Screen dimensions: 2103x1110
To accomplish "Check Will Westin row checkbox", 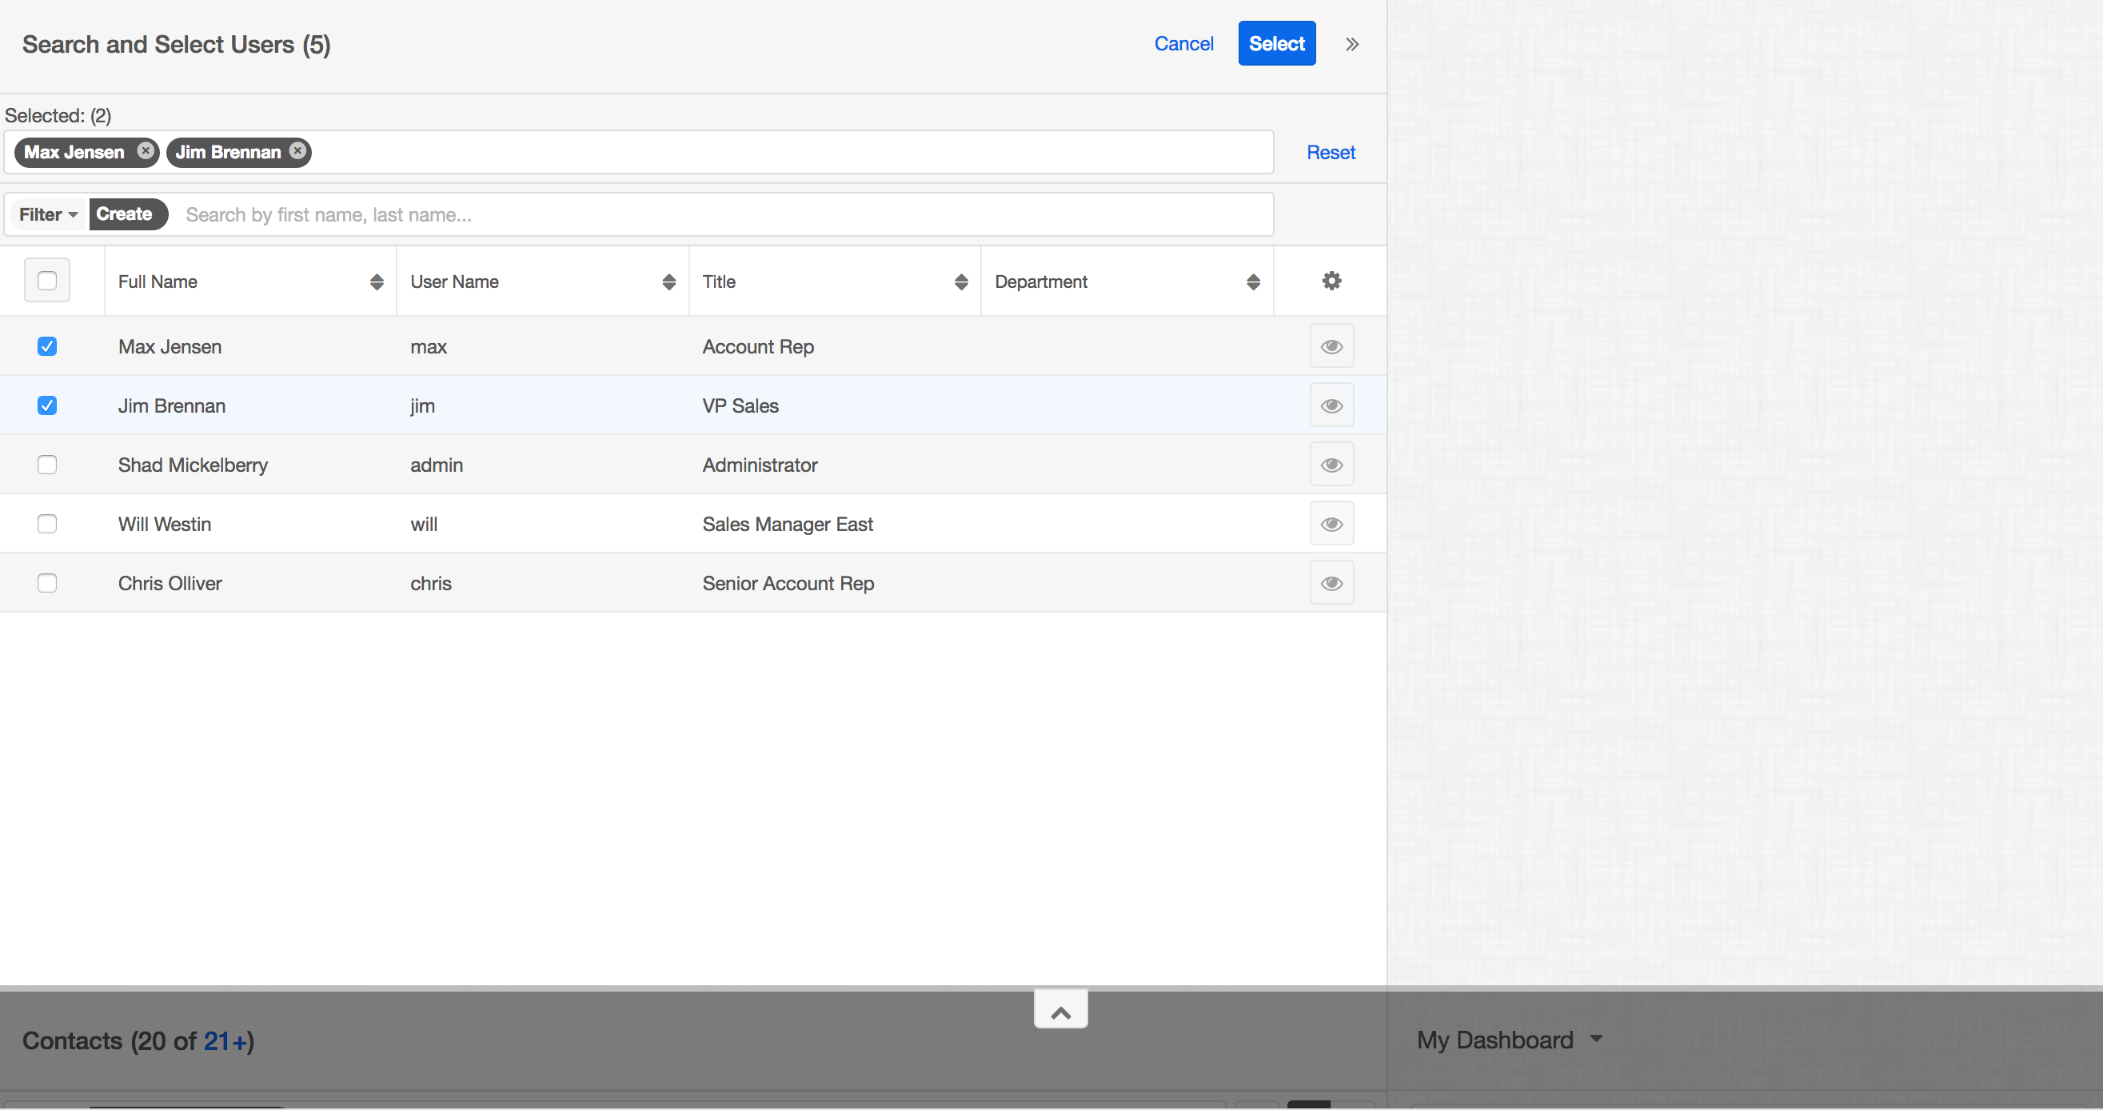I will (47, 524).
